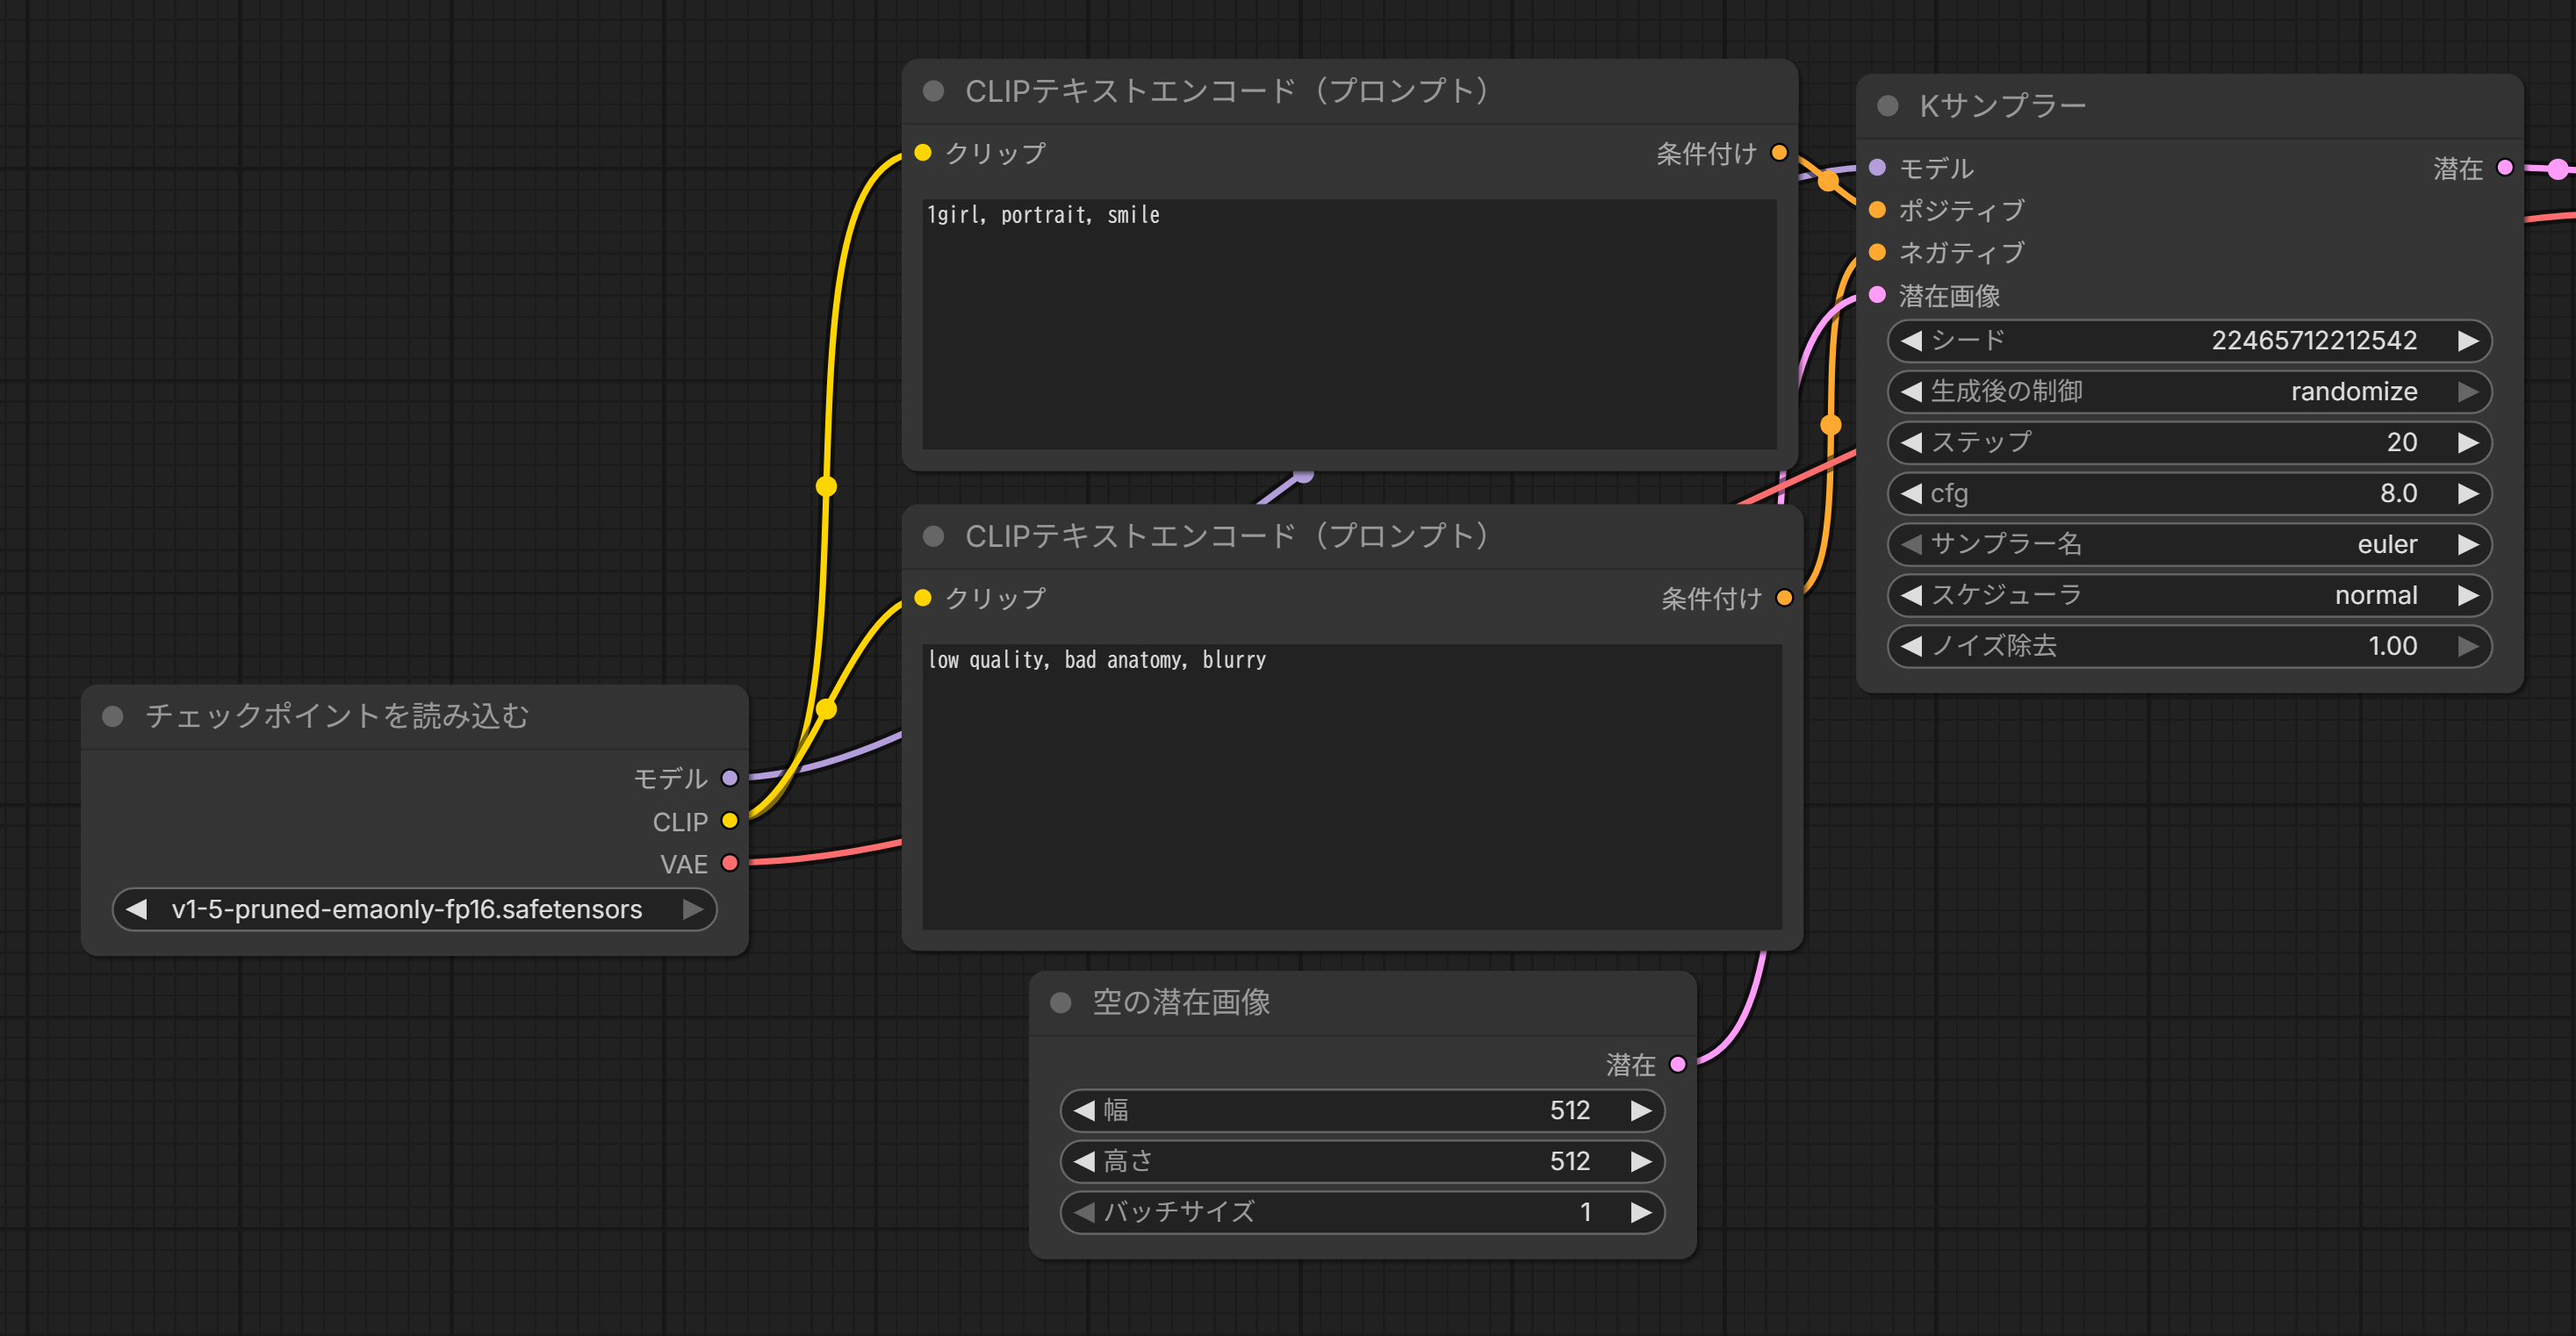Collapse the チェックポイントを読み込む node via its dot
The width and height of the screenshot is (2576, 1336).
(x=113, y=716)
